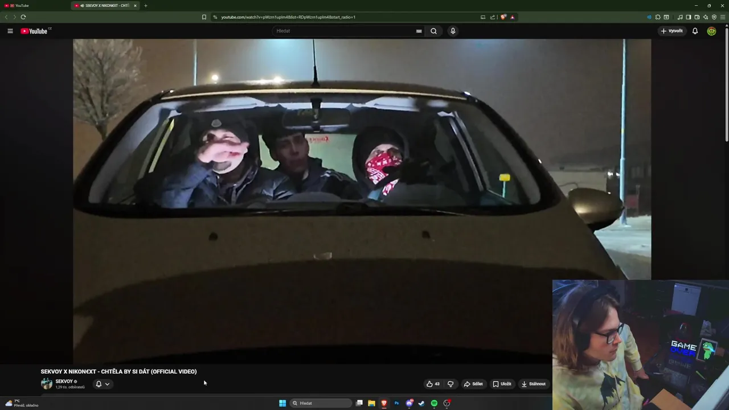Open Brave browser from taskbar

tap(384, 403)
